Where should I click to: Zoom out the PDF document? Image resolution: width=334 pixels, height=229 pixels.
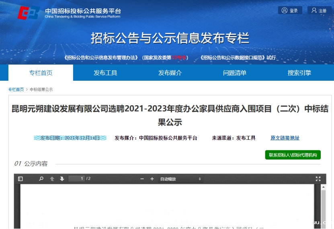pyautogui.click(x=142, y=179)
